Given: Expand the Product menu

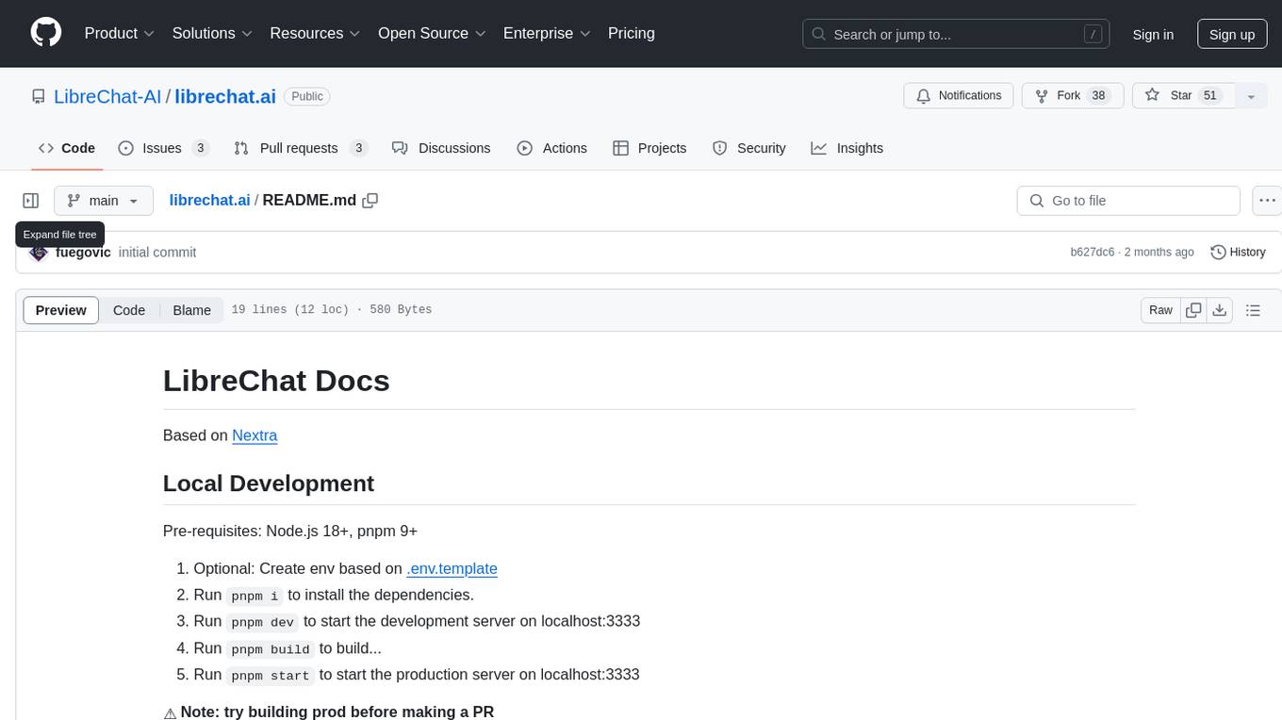Looking at the screenshot, I should (120, 34).
